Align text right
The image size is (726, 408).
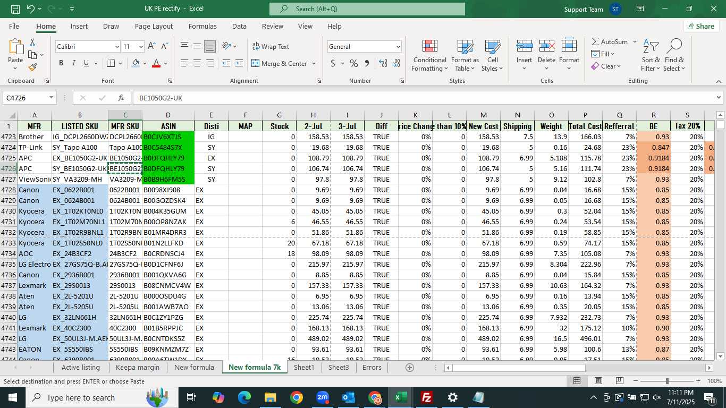[210, 63]
